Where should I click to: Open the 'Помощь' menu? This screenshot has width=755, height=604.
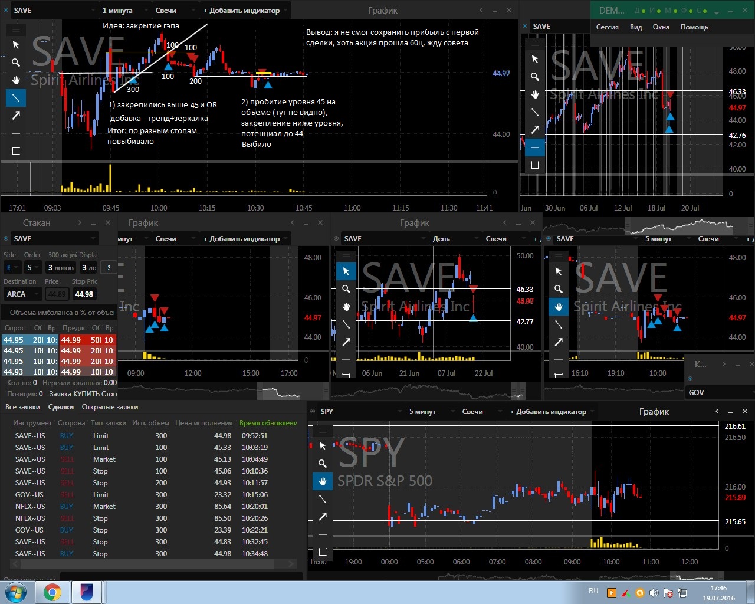click(x=694, y=27)
